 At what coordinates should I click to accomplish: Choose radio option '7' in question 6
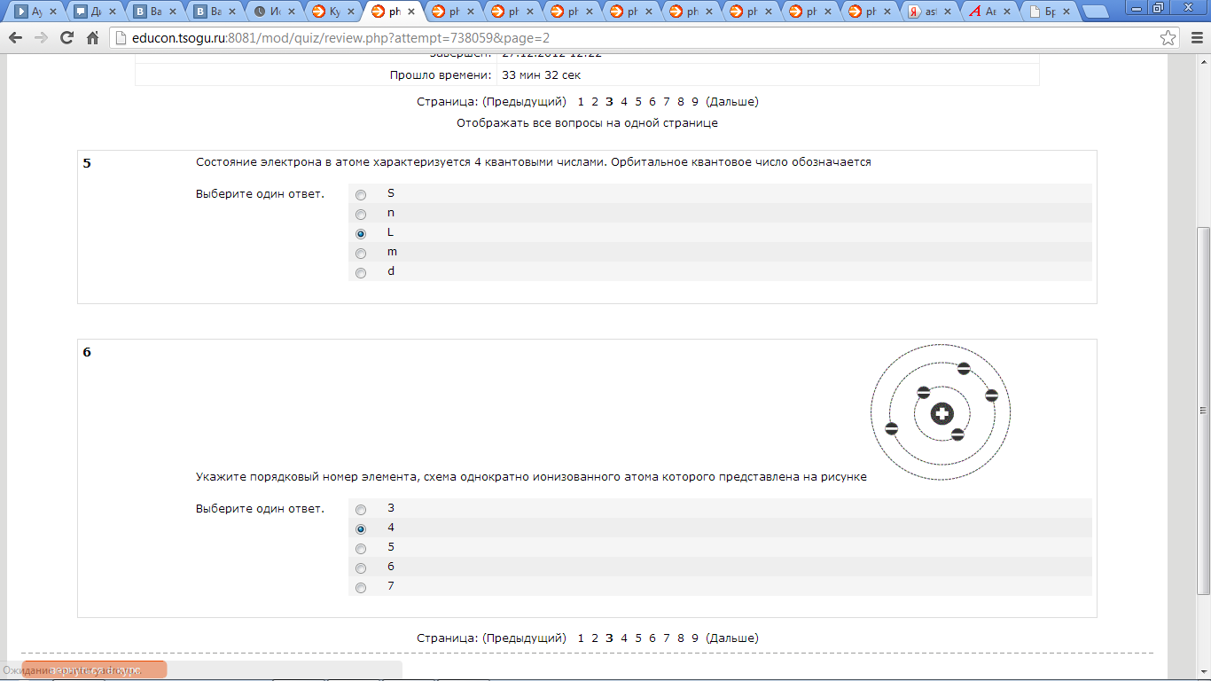pos(361,588)
